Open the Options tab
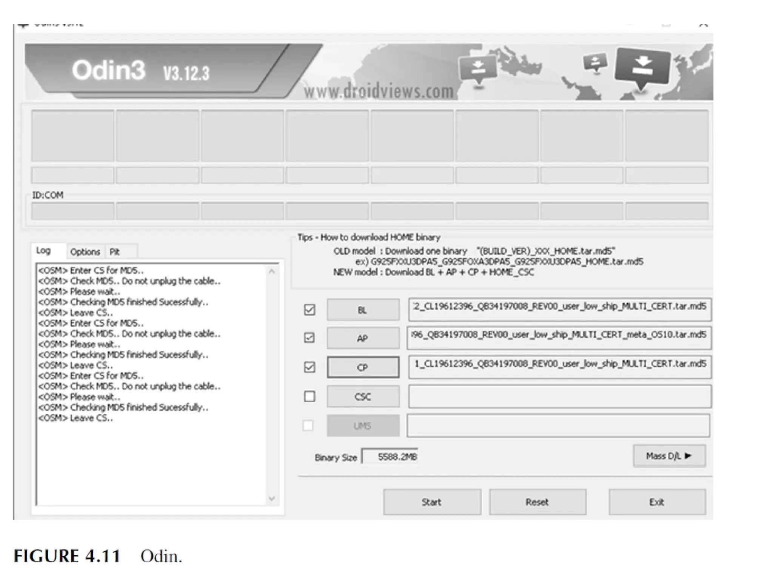Viewport: 773px width, 580px height. click(85, 252)
